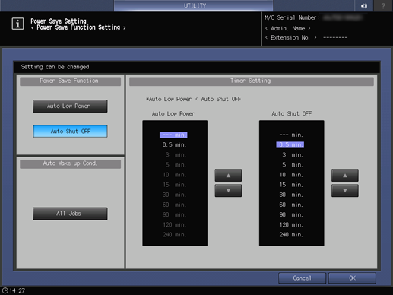Screen dimensions: 393x295
Task: Toggle the Auto Shut OFF function button
Action: (x=70, y=131)
